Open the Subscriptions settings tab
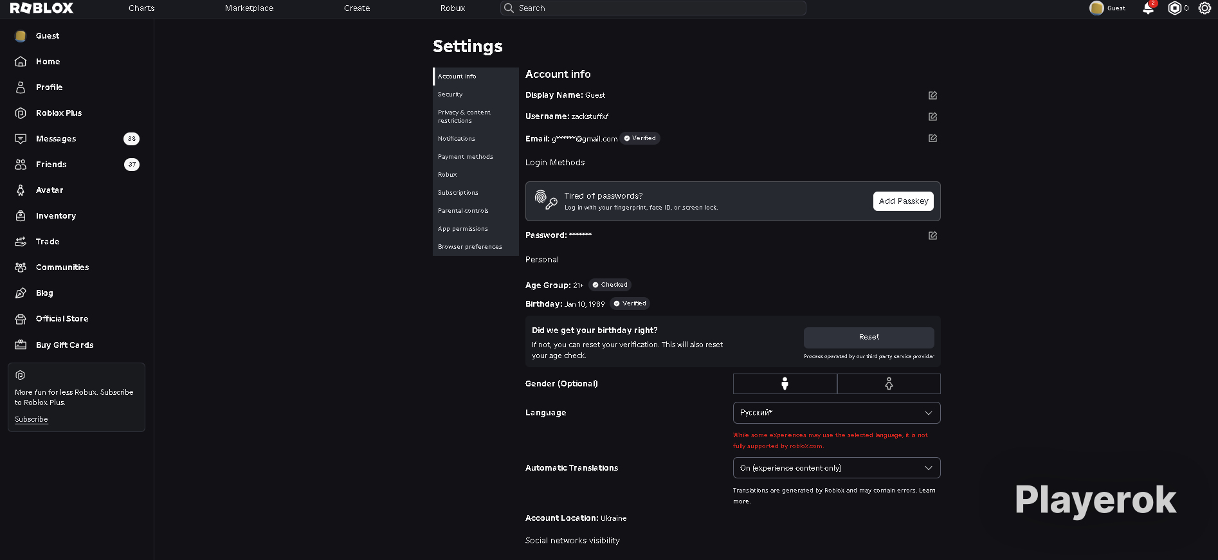 pos(476,193)
